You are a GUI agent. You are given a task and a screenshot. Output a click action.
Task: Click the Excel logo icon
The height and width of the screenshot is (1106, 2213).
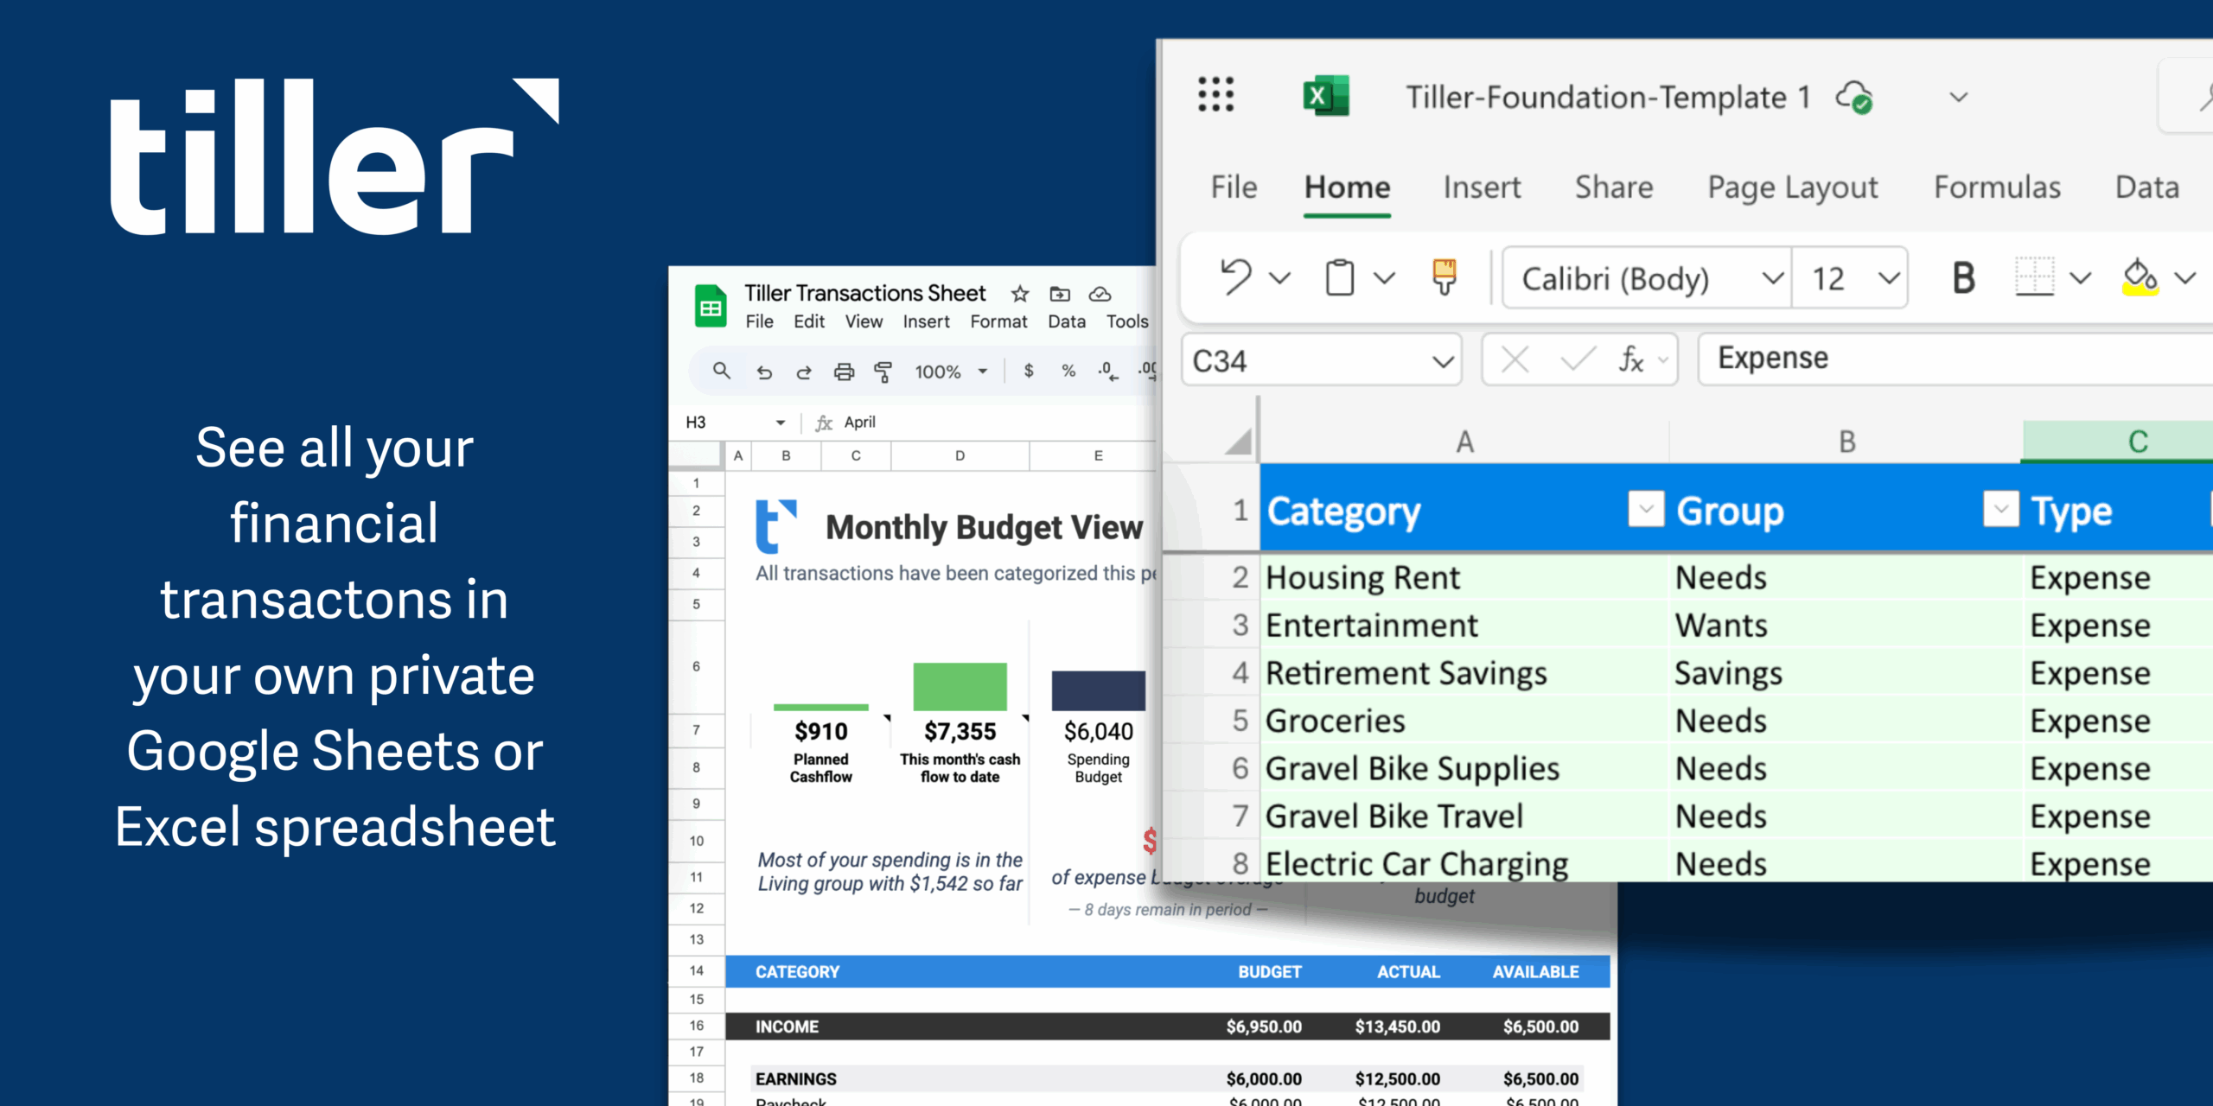click(x=1326, y=96)
